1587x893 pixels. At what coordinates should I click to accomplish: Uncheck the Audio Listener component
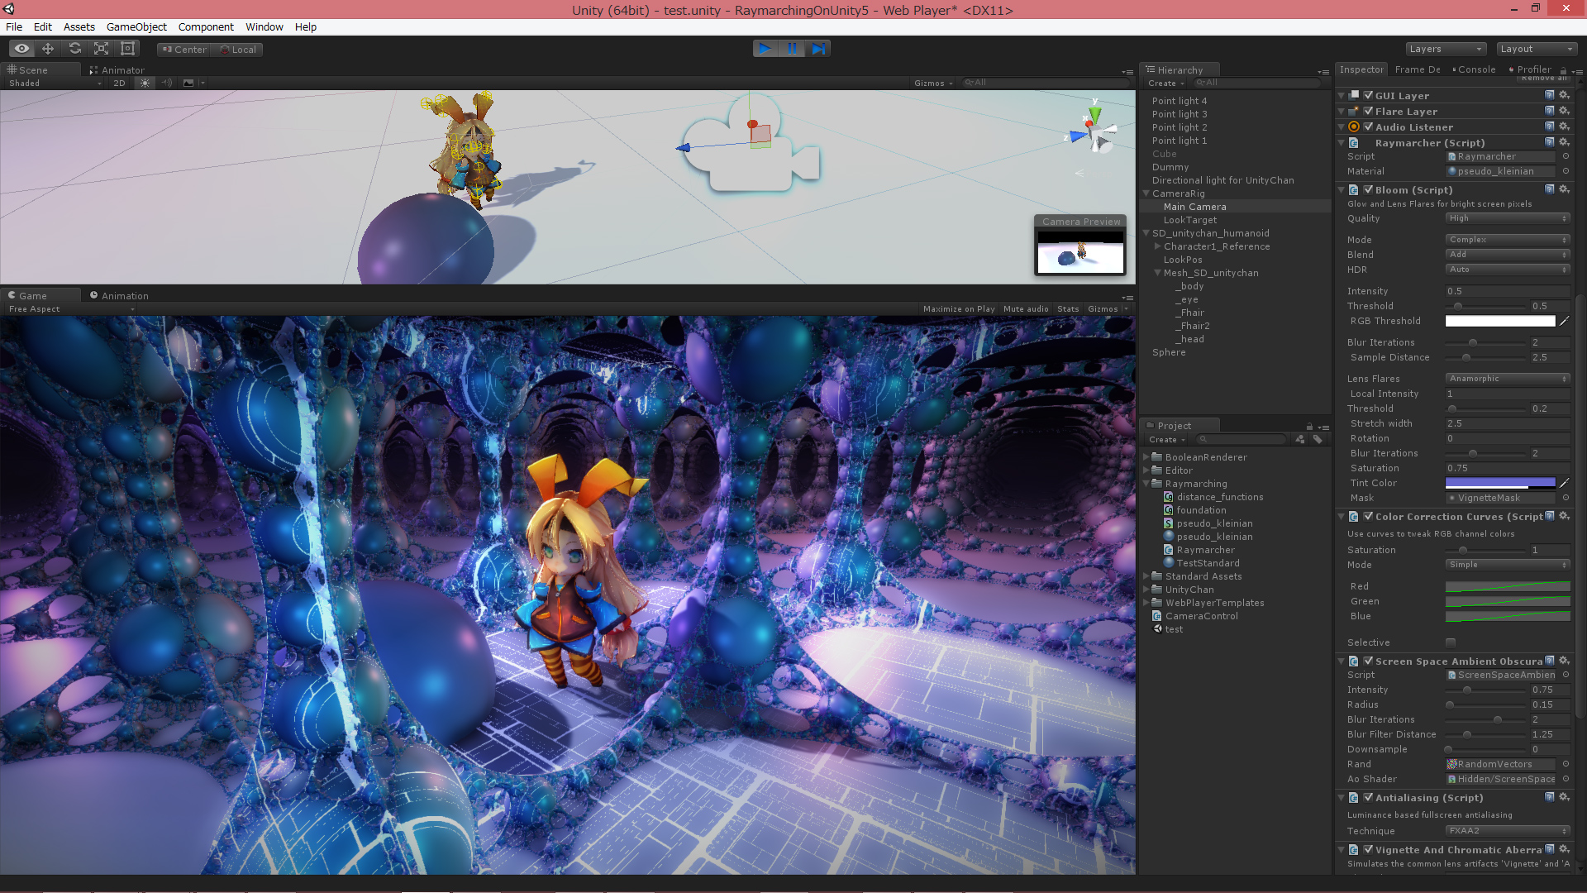(x=1368, y=127)
